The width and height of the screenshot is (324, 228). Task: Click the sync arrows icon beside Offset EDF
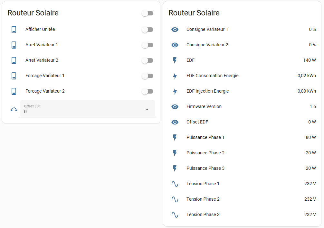(x=14, y=109)
